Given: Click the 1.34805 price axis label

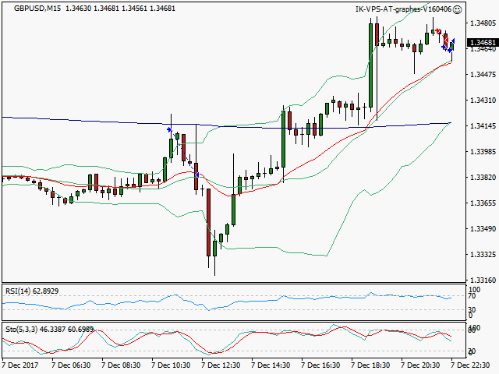Looking at the screenshot, I should pyautogui.click(x=483, y=23).
